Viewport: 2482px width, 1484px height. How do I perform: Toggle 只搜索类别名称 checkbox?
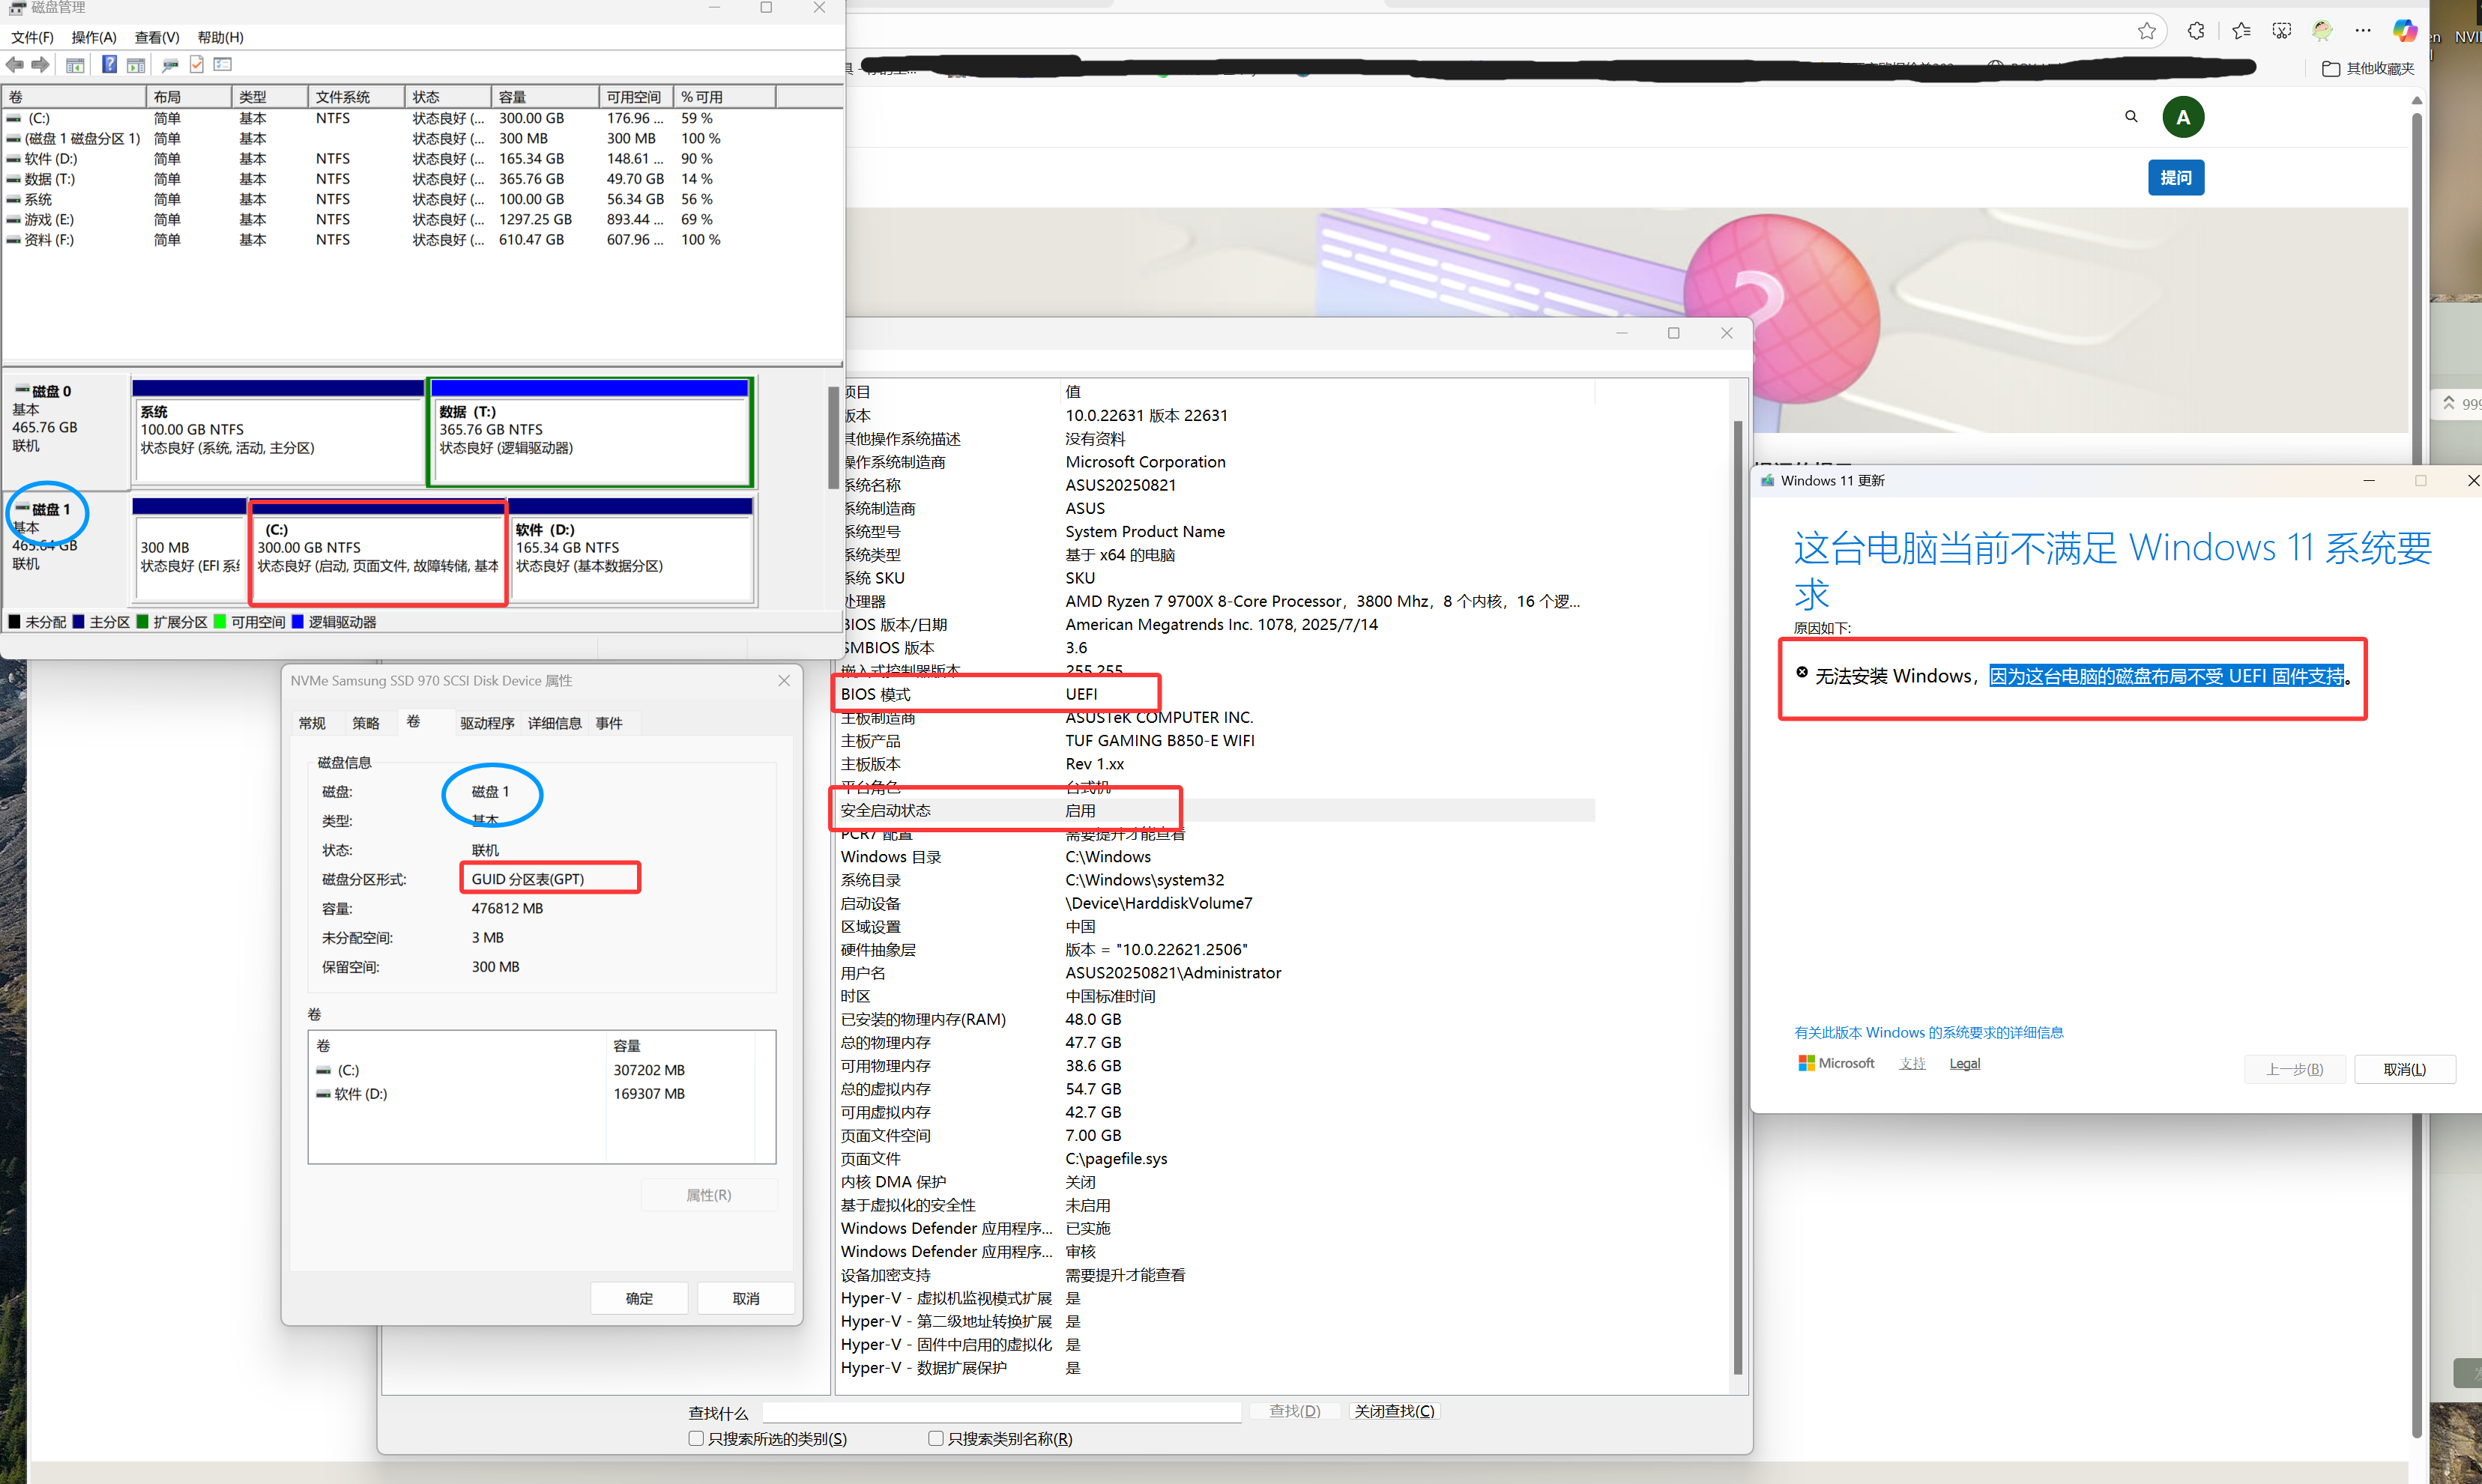pos(935,1439)
